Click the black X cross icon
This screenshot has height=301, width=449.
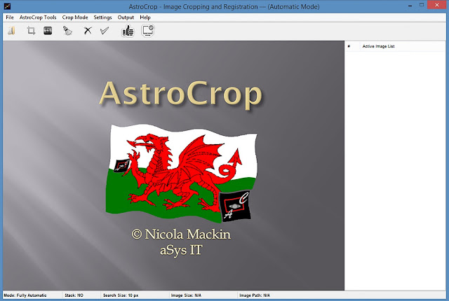click(x=88, y=31)
